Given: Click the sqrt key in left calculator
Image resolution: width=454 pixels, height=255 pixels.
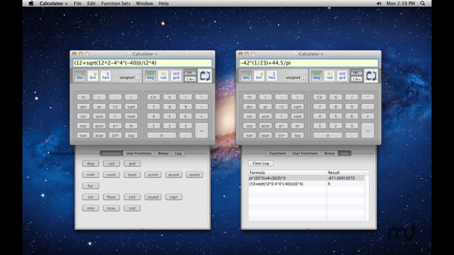Looking at the screenshot, I should (131, 107).
